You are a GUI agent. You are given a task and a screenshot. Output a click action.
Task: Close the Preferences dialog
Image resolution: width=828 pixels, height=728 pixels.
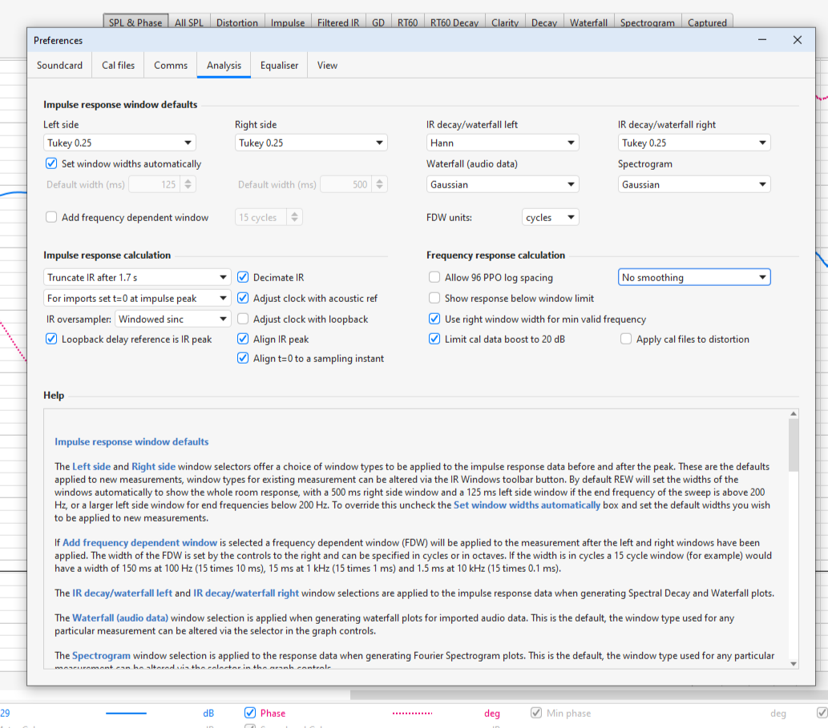point(798,40)
